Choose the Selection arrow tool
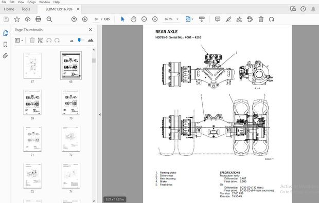 (x=122, y=19)
